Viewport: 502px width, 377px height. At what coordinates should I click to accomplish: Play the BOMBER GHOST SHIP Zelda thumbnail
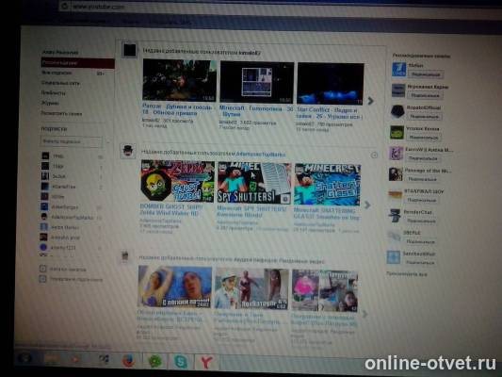178,181
